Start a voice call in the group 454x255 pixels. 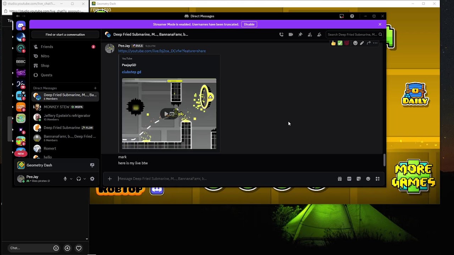coord(281,34)
